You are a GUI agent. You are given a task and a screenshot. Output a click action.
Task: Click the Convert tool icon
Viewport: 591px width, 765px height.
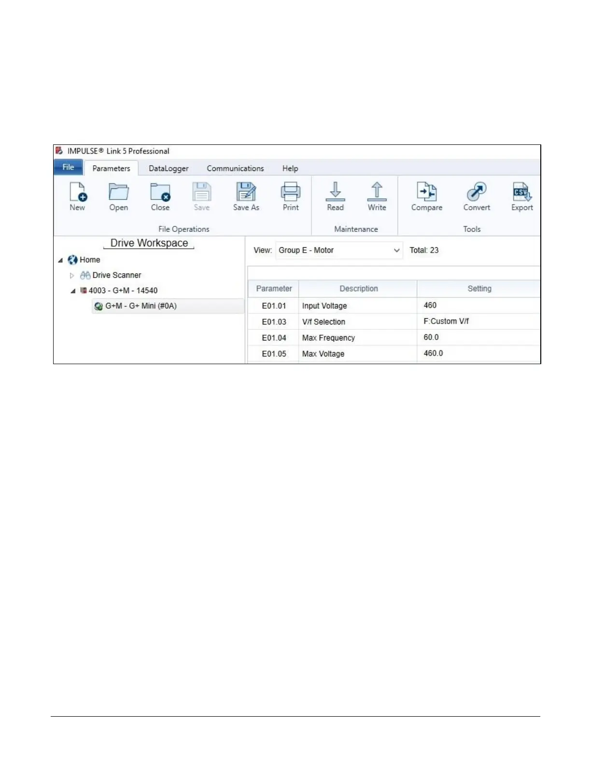point(477,192)
